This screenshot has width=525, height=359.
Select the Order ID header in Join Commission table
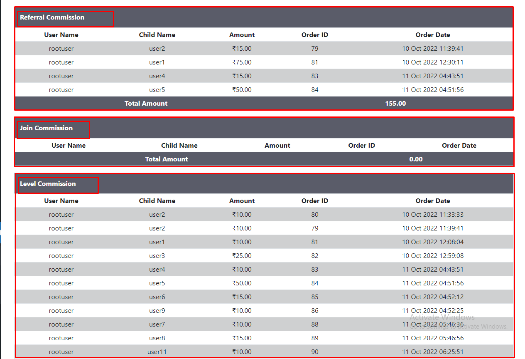point(361,146)
